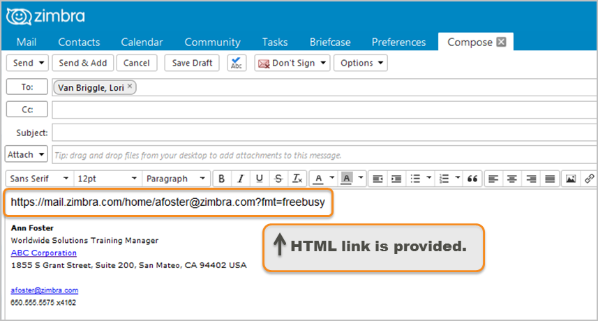The image size is (598, 321).
Task: Apply background highlight color
Action: [x=346, y=179]
